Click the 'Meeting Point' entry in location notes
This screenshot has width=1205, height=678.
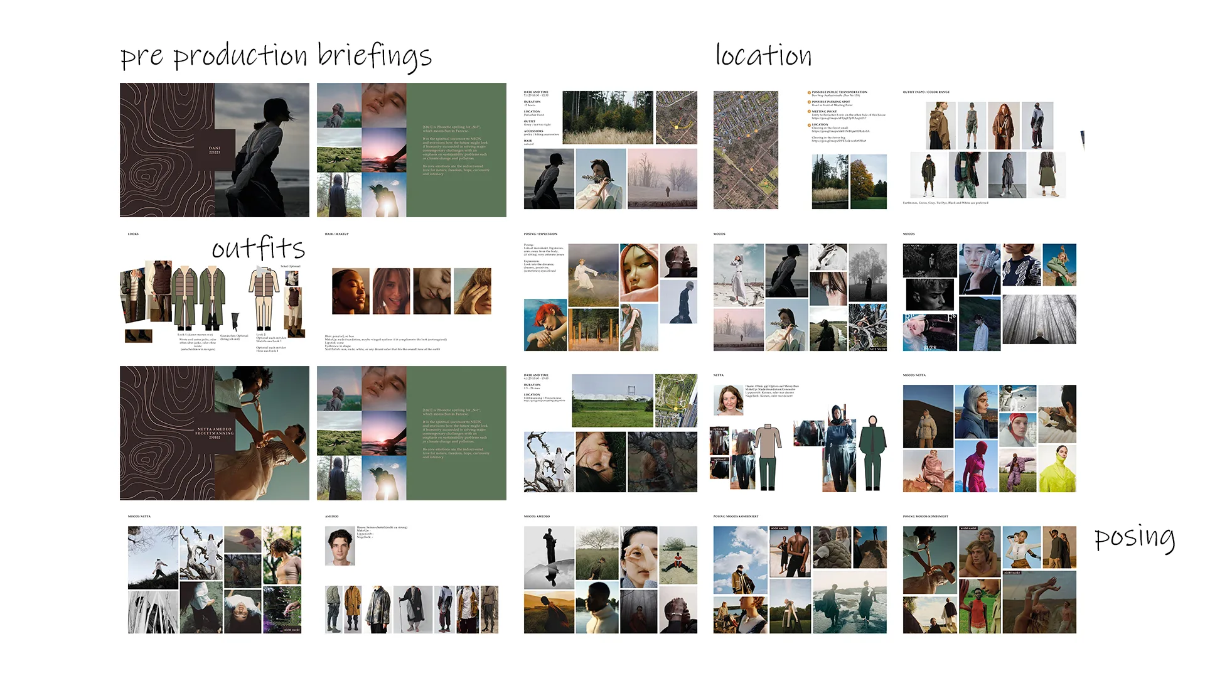pyautogui.click(x=823, y=112)
